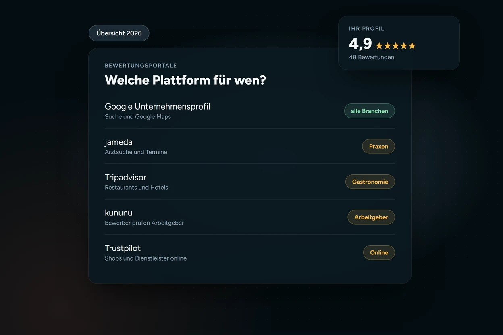Click the IHR PROFIL card label
Screen dimensions: 503x335
pyautogui.click(x=367, y=29)
